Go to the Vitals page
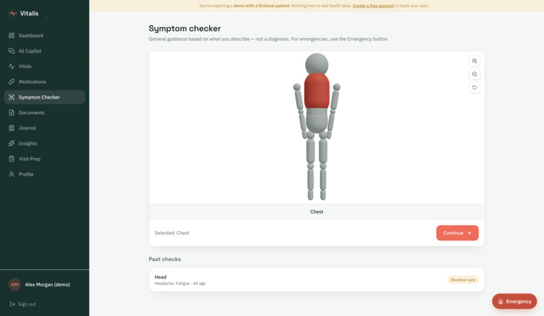544x316 pixels. (x=45, y=66)
